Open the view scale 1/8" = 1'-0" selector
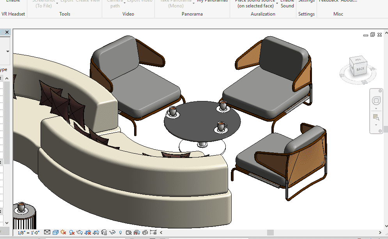 (x=29, y=232)
